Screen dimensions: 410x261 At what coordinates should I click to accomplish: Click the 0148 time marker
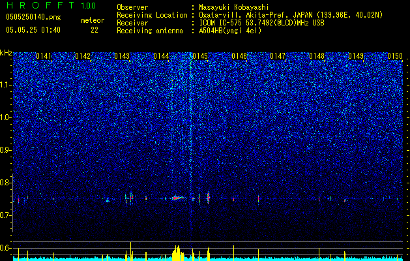pos(317,56)
